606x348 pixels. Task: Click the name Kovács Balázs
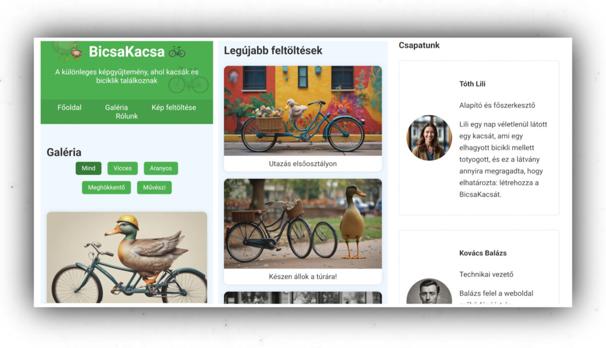[483, 253]
